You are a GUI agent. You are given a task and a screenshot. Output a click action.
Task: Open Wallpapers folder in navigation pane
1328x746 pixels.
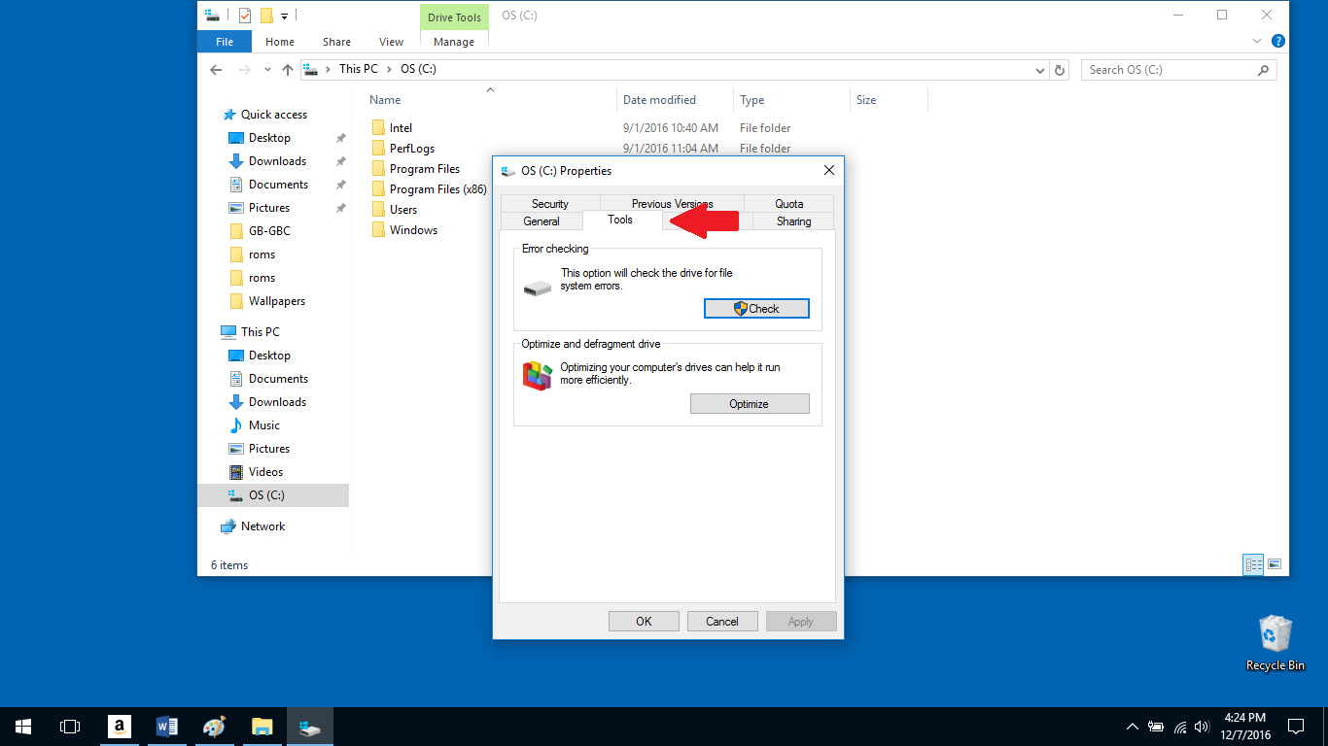(x=277, y=301)
